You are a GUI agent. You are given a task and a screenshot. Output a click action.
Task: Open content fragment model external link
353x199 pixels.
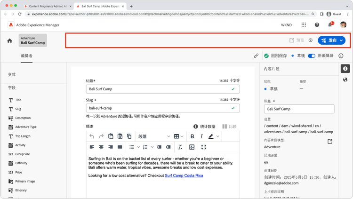(x=330, y=142)
